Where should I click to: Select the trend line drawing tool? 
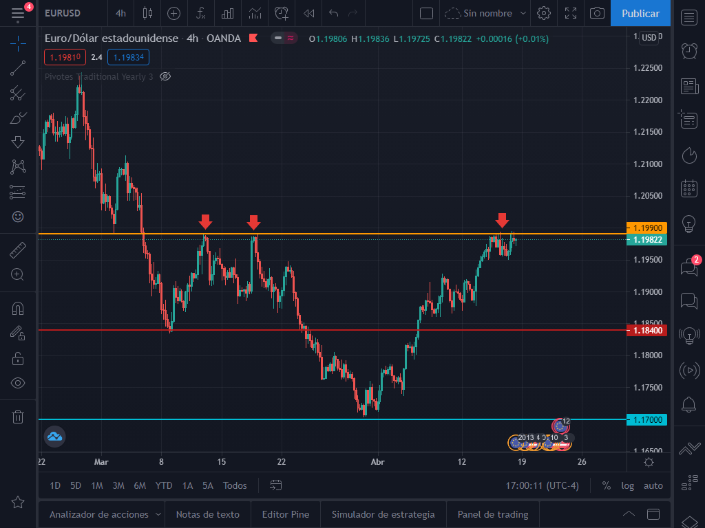coord(18,68)
